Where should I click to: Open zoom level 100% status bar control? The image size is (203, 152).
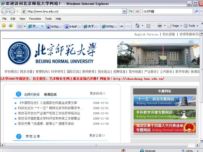coord(190,151)
